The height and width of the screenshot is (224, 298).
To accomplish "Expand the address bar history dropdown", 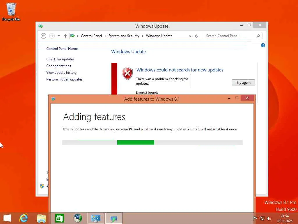I will pyautogui.click(x=190, y=36).
